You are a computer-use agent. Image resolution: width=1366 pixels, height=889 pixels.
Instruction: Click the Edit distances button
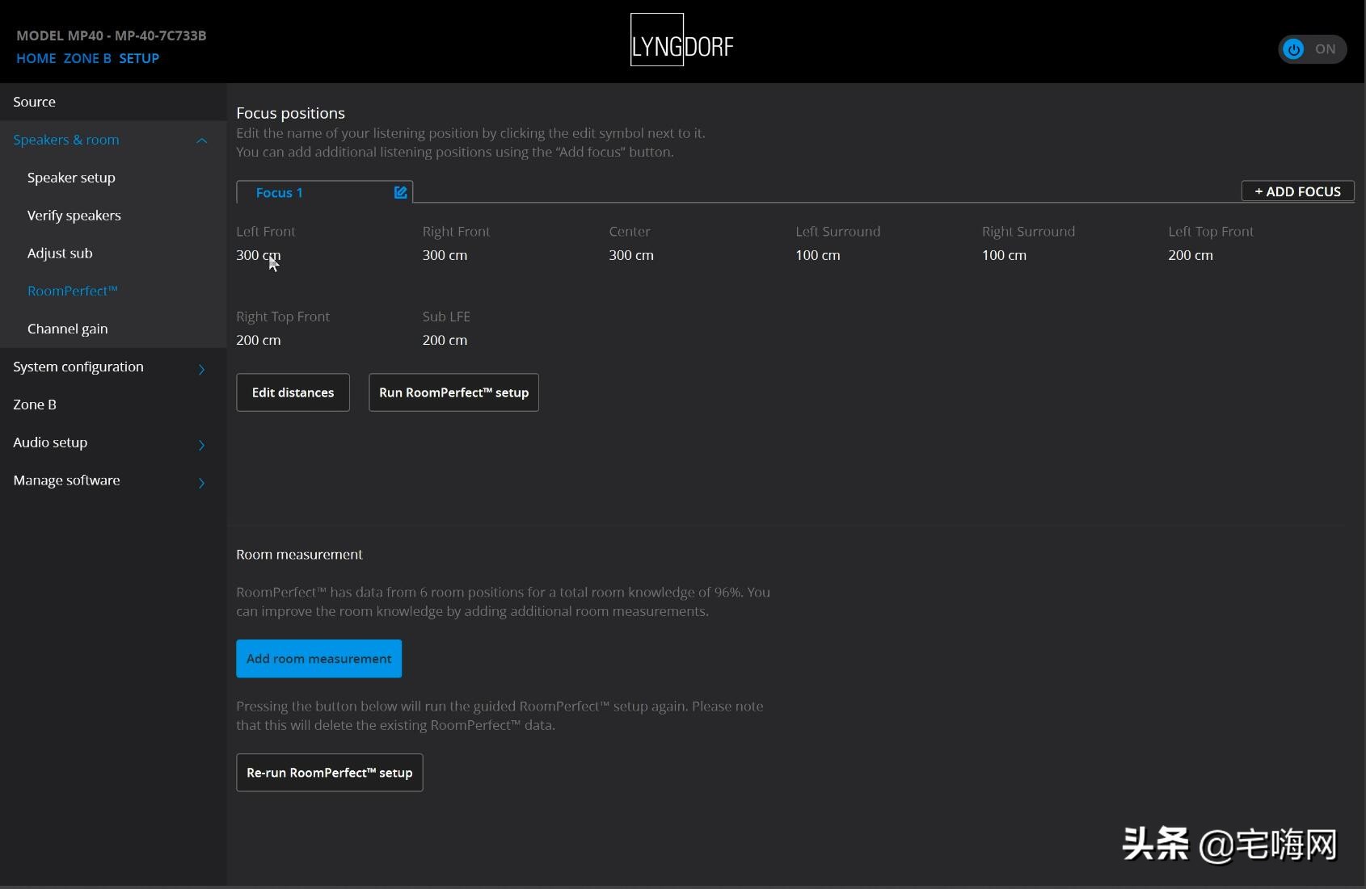(293, 392)
